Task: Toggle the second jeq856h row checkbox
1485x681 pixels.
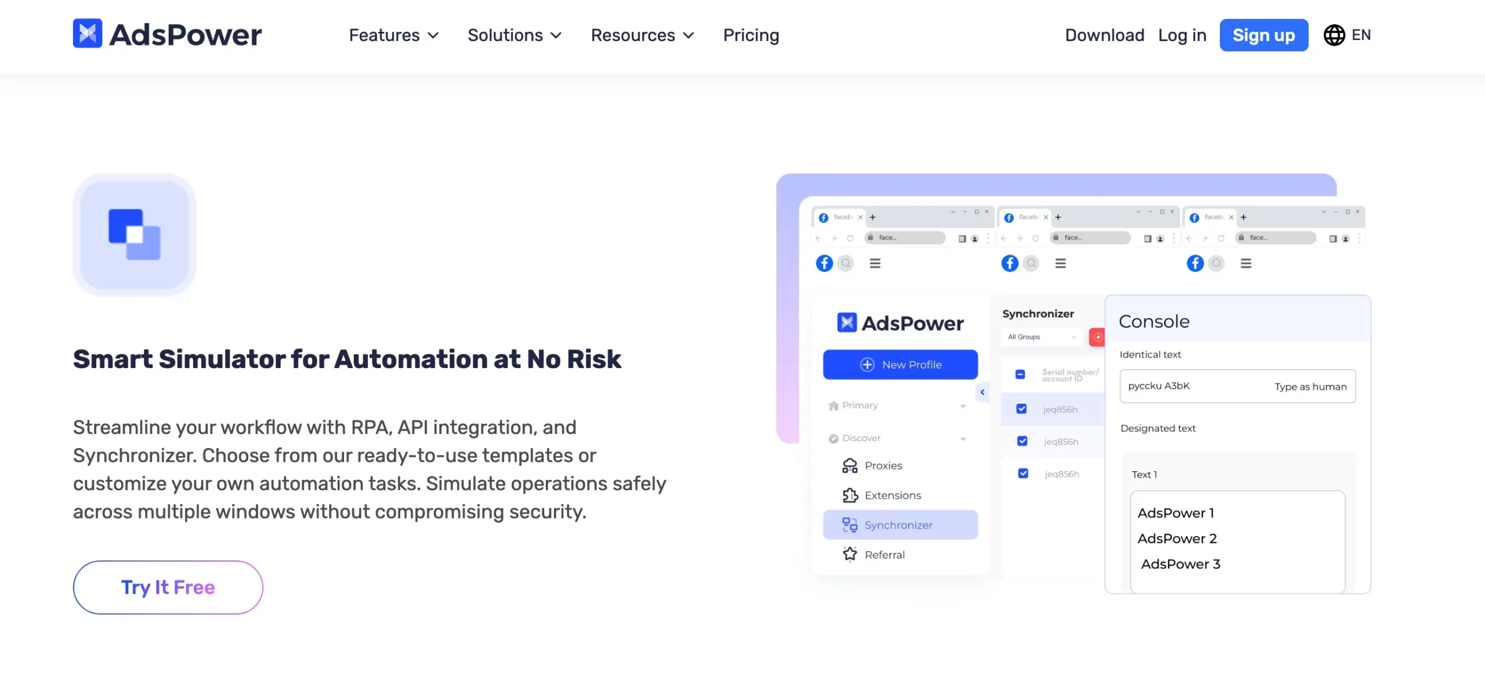Action: click(x=1022, y=441)
